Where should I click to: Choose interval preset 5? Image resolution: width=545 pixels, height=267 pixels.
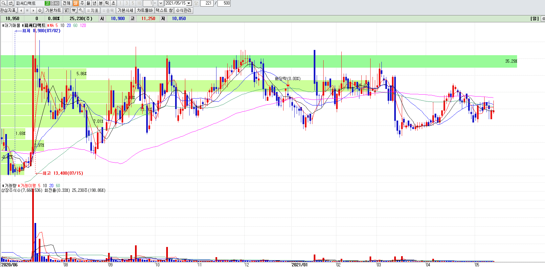click(x=133, y=3)
